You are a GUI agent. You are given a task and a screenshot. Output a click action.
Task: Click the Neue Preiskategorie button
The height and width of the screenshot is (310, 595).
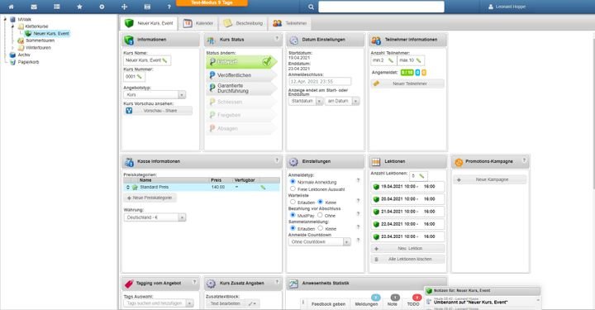coord(150,198)
